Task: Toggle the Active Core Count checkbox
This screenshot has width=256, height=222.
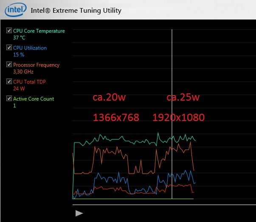Action: click(9, 98)
